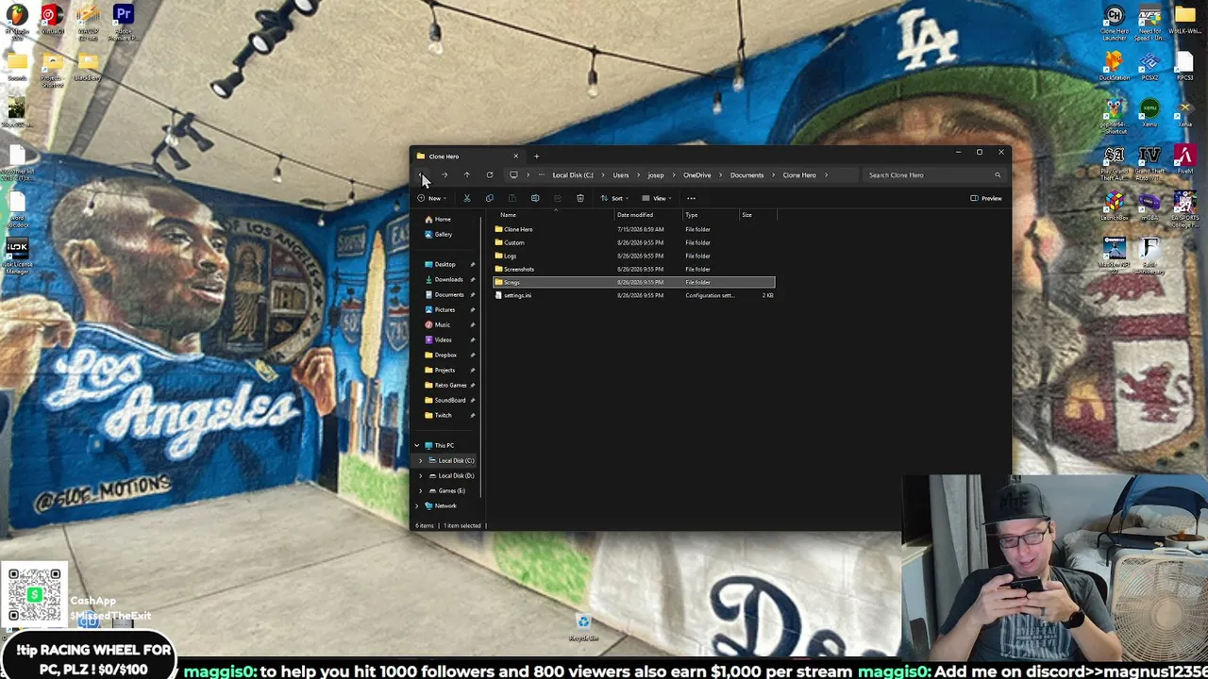Open Music in the navigation pane
Image resolution: width=1208 pixels, height=679 pixels.
click(x=442, y=324)
